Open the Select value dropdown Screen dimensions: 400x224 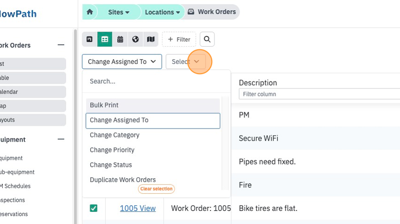coord(186,61)
